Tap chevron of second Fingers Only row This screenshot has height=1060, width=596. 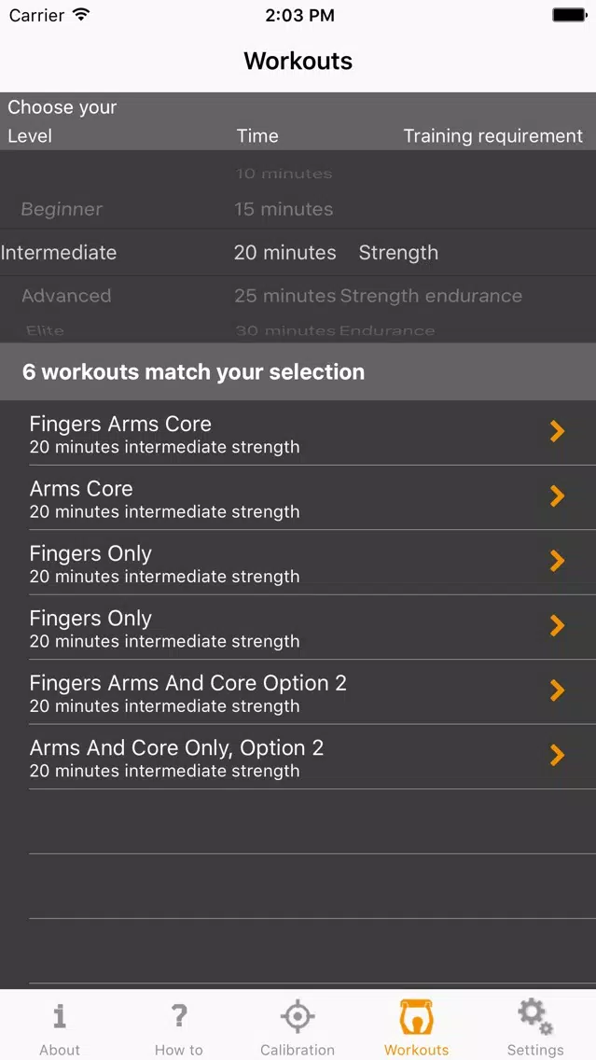557,626
